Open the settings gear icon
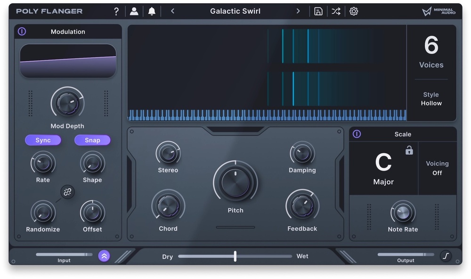This screenshot has width=471, height=279. click(x=354, y=11)
